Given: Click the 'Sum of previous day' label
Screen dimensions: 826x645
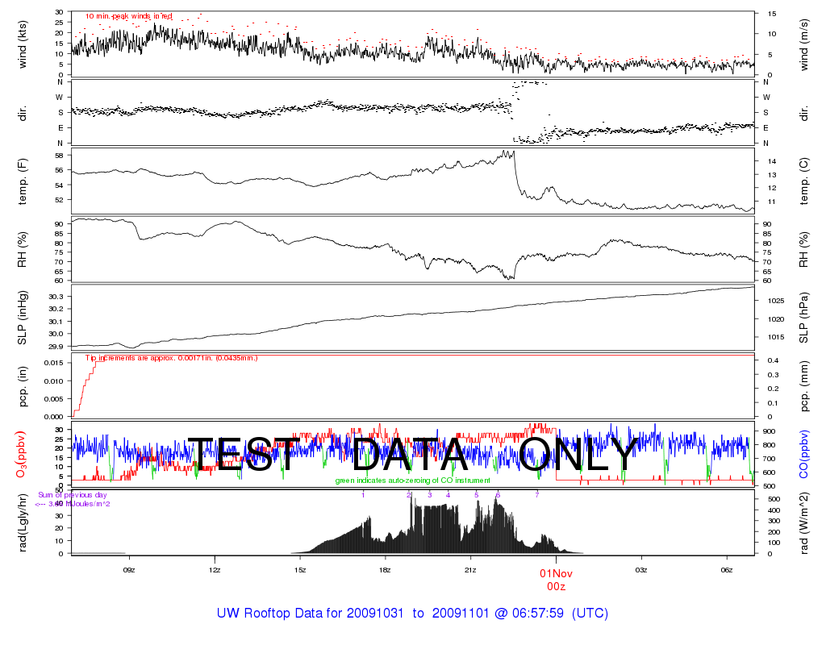Looking at the screenshot, I should [x=72, y=495].
